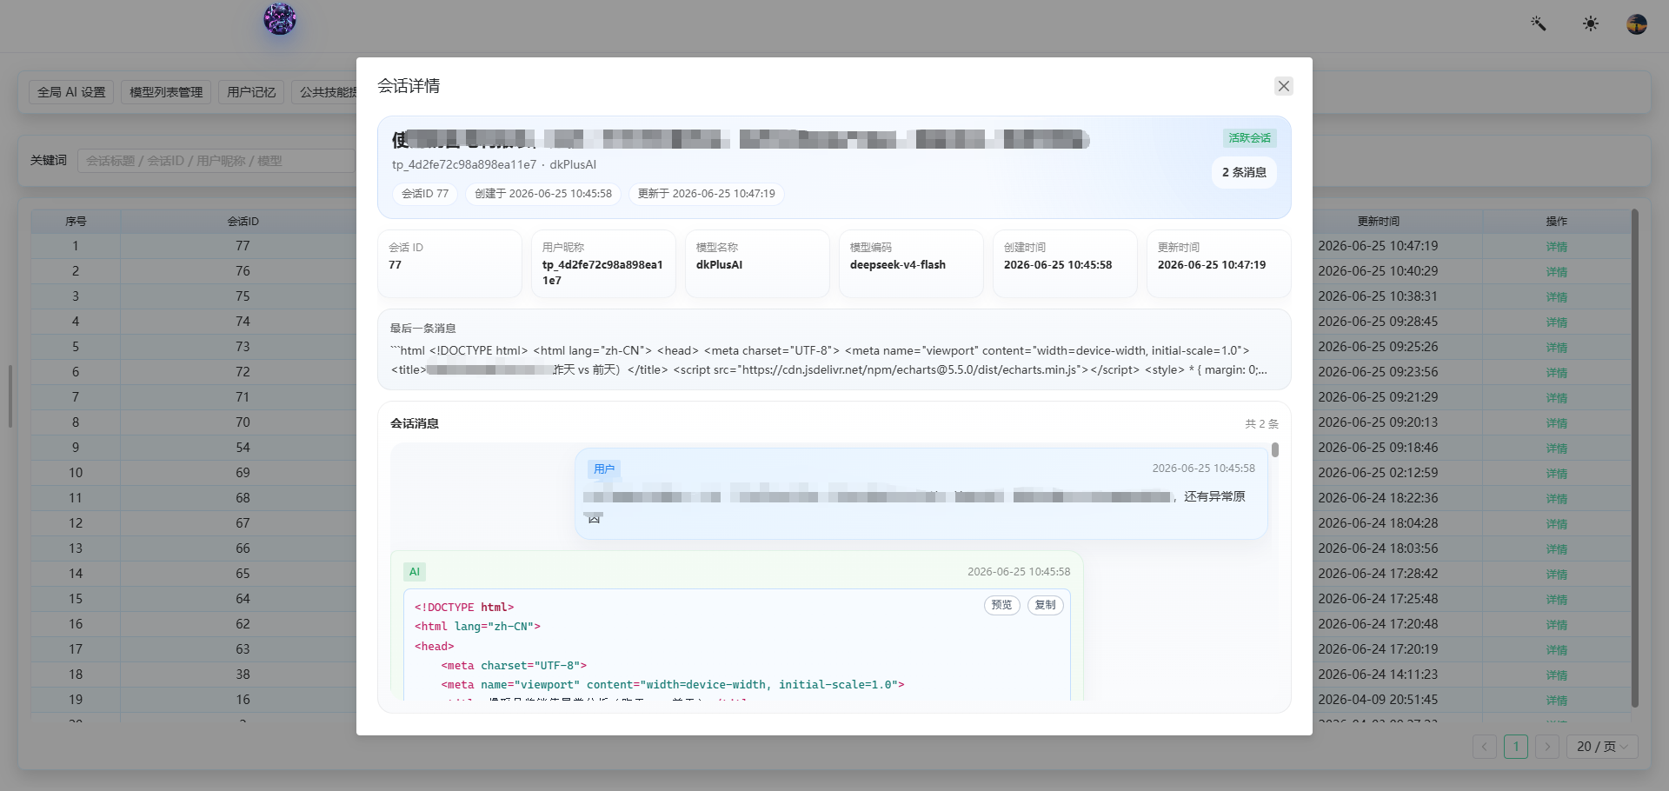Screen dimensions: 1669x791
Task: Click the purple globe logo icon
Action: click(280, 18)
